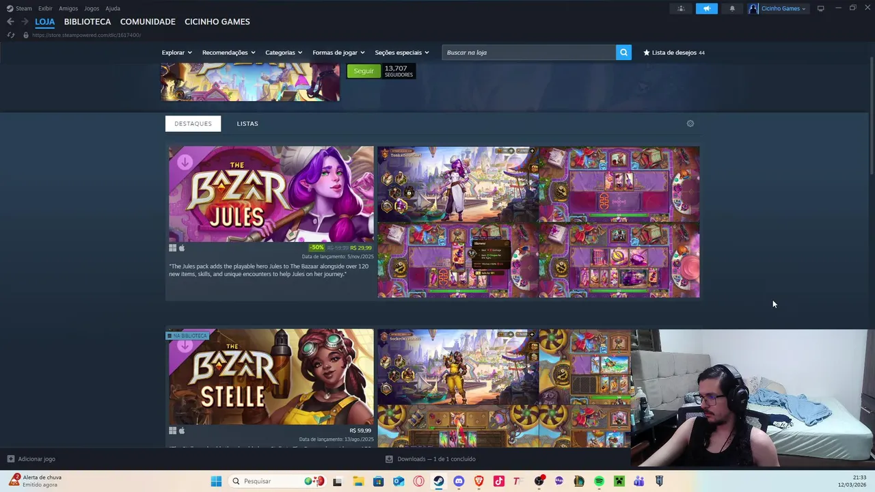
Task: Open the friends activity icon in title bar
Action: pyautogui.click(x=680, y=8)
